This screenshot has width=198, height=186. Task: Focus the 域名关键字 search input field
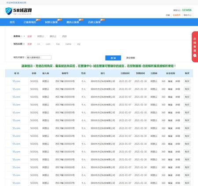tap(39, 58)
